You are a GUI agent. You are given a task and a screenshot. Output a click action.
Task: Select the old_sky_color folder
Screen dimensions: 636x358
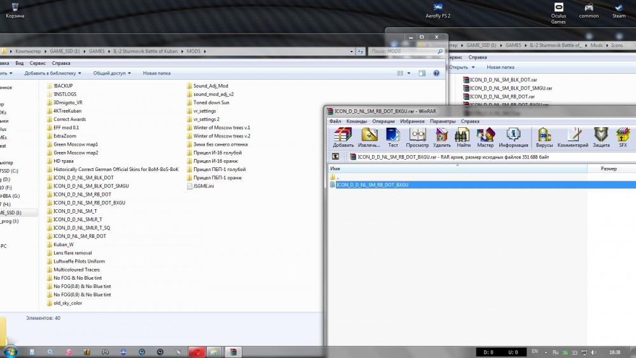pyautogui.click(x=64, y=303)
